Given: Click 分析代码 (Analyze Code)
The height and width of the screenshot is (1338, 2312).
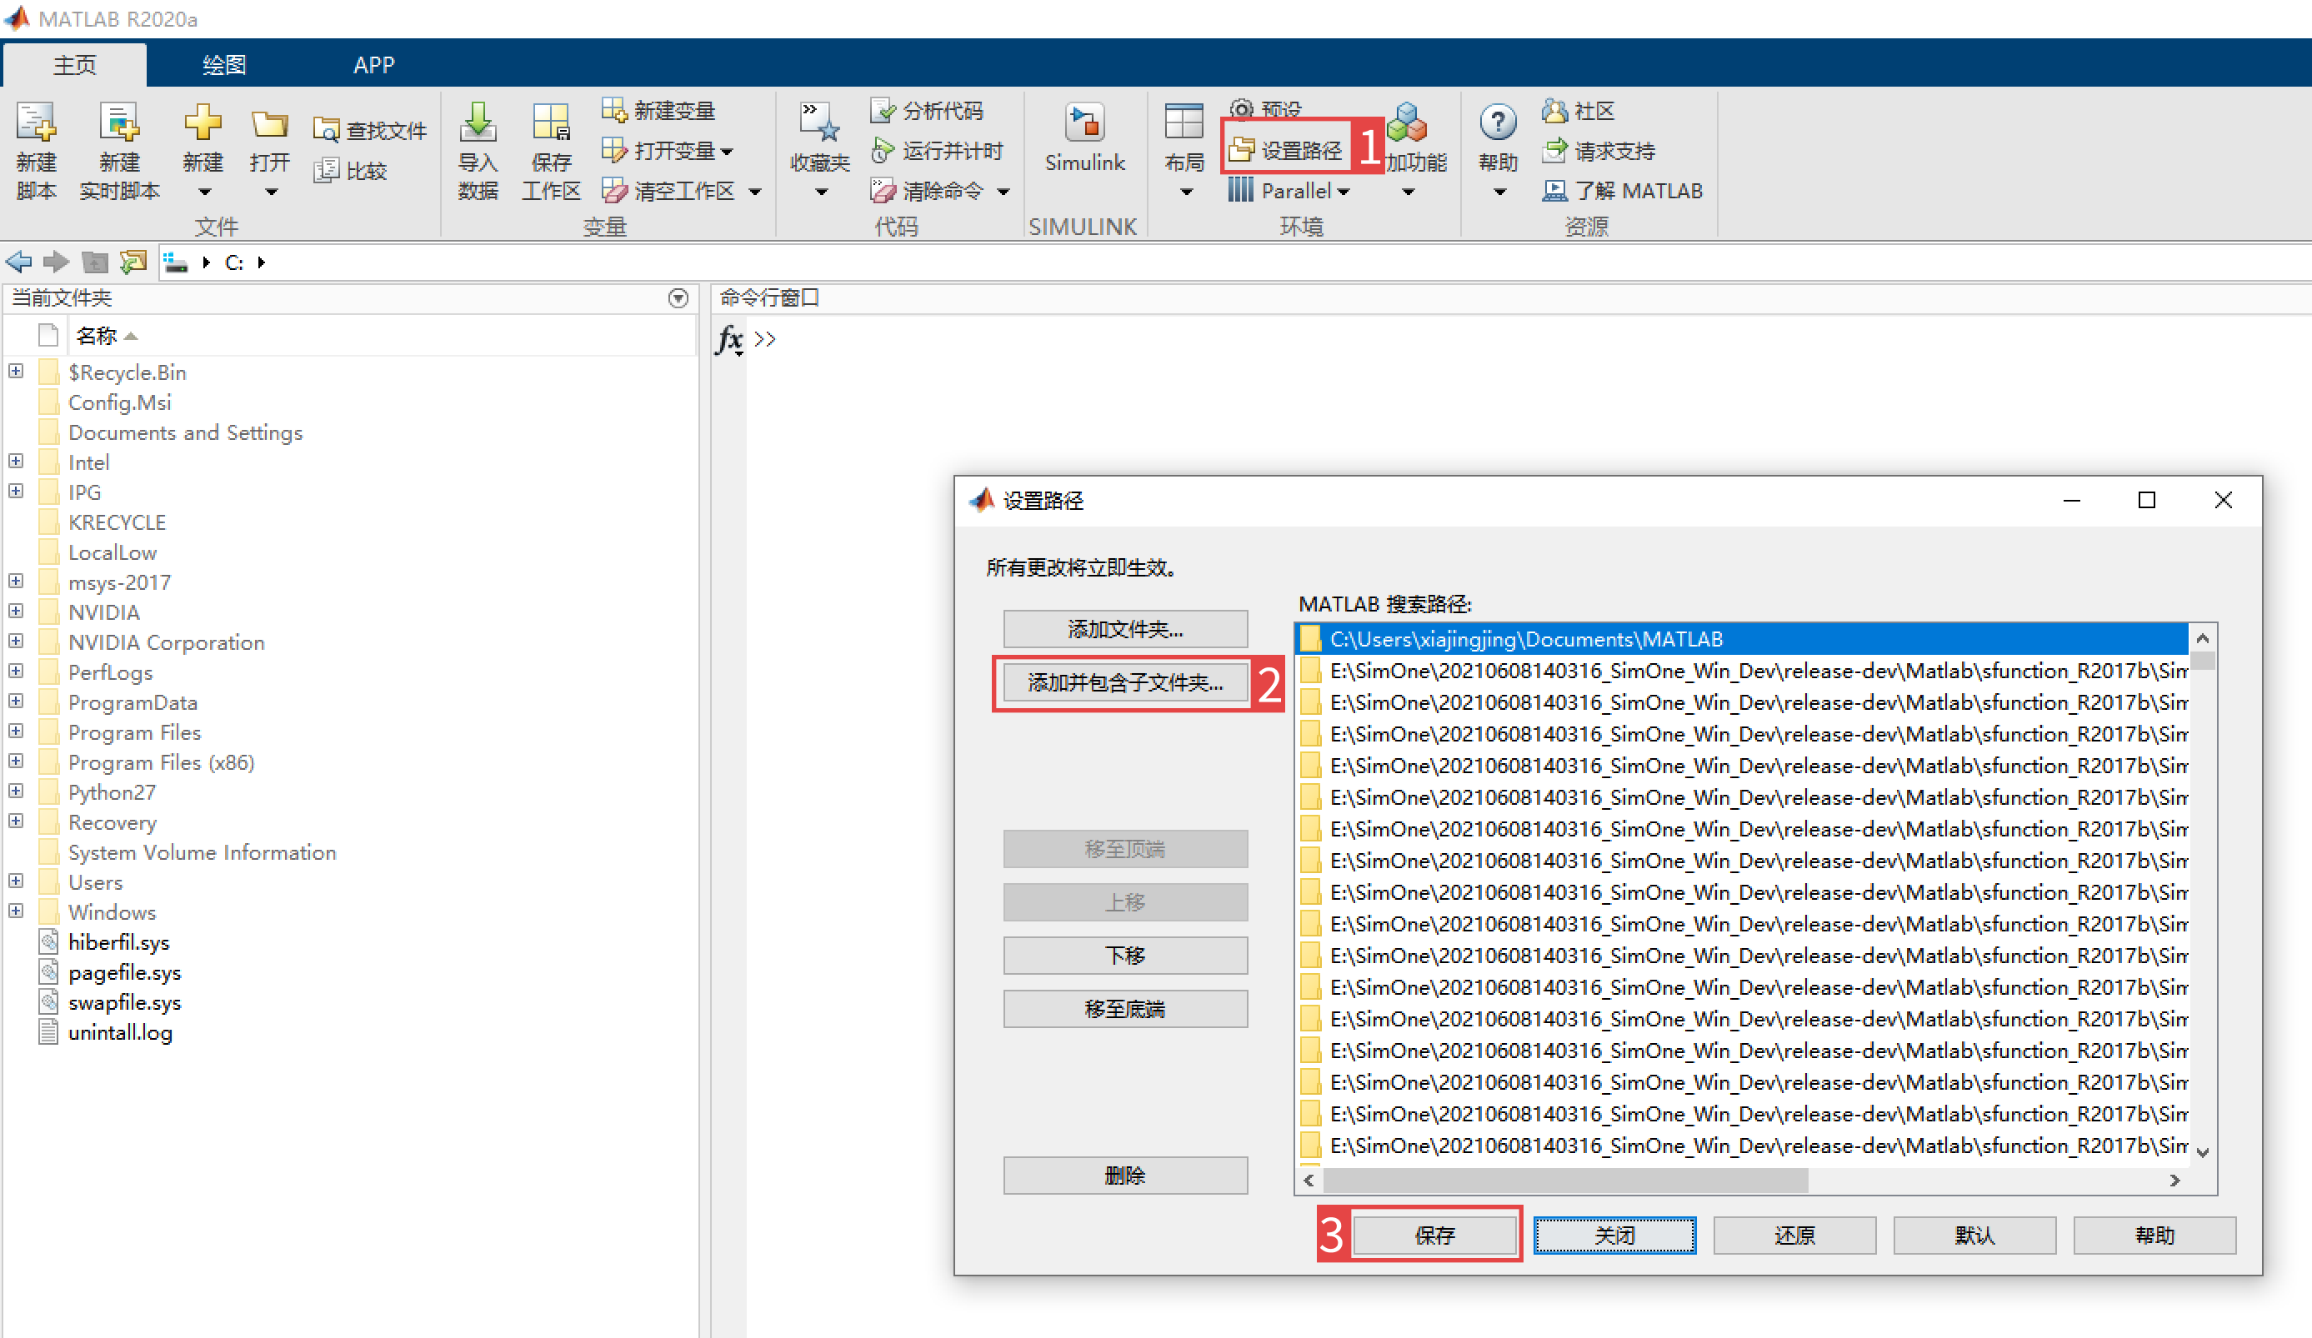Looking at the screenshot, I should pos(927,110).
